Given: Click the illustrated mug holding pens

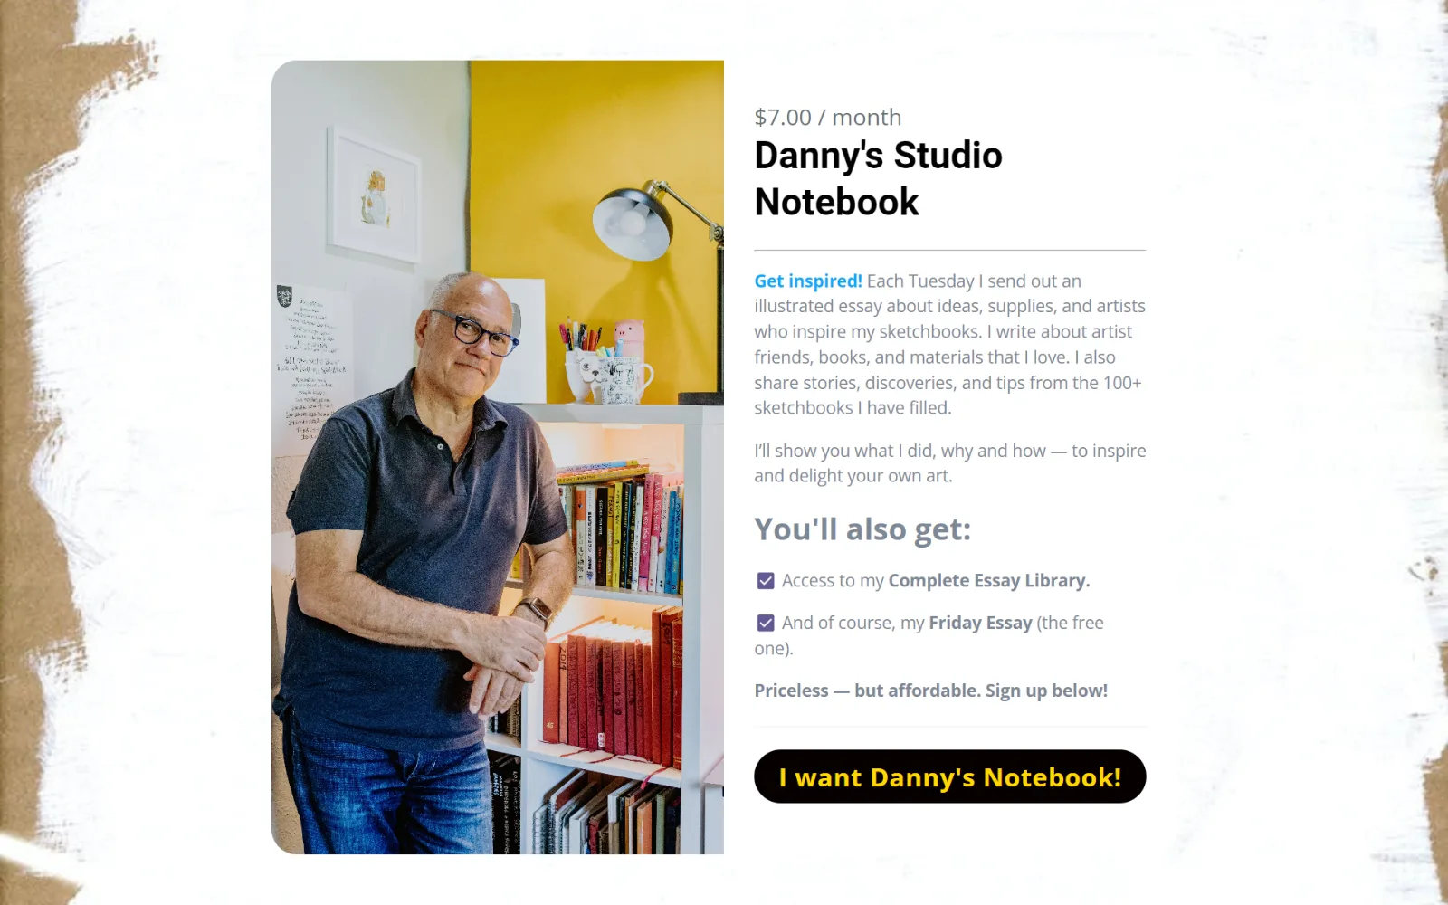Looking at the screenshot, I should pyautogui.click(x=611, y=376).
